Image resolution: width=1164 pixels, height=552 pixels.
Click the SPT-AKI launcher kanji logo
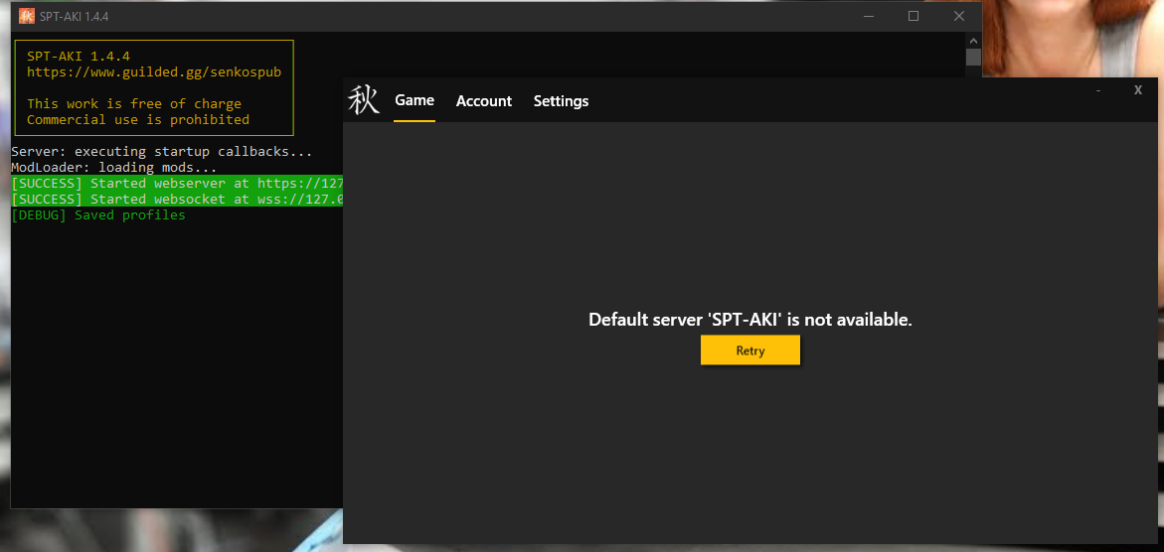click(x=364, y=100)
